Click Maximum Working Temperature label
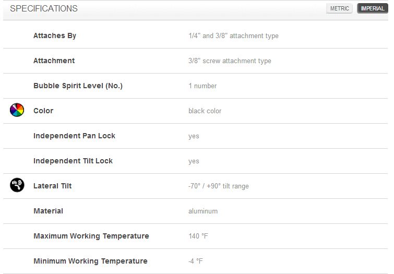Viewport: 394px width, 274px height. pyautogui.click(x=91, y=236)
